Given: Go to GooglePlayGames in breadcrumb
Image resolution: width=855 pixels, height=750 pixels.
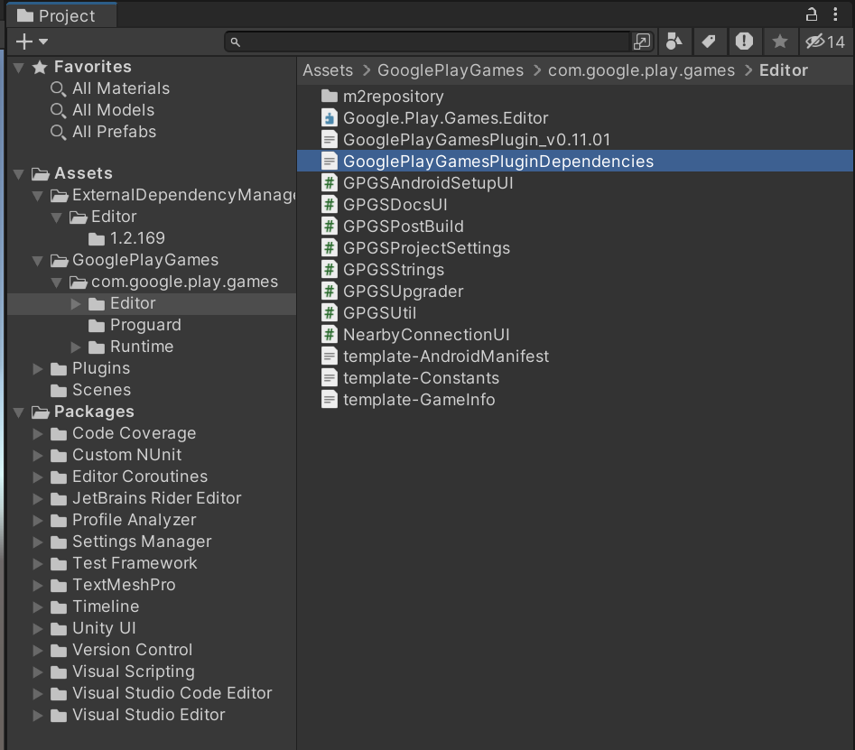Looking at the screenshot, I should (451, 70).
